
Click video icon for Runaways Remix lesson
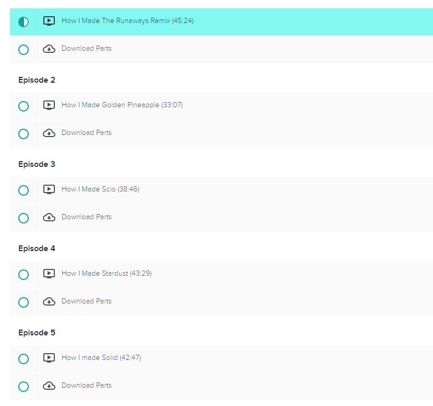click(x=49, y=21)
